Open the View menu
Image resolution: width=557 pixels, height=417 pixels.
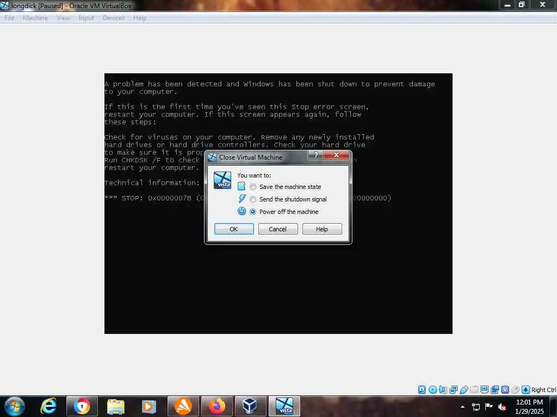[63, 18]
